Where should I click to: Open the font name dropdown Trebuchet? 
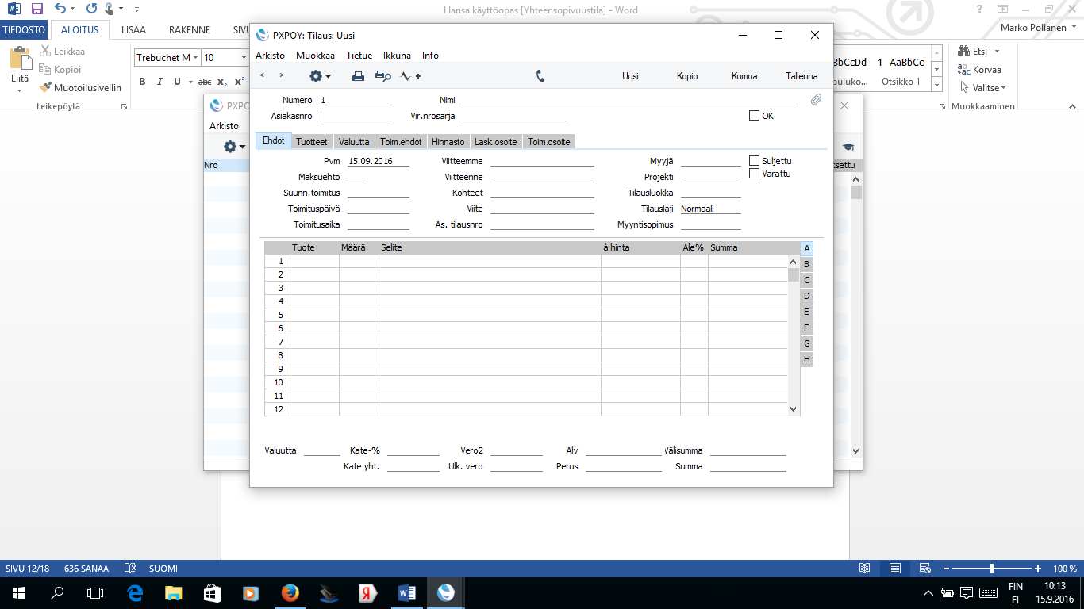tap(195, 58)
